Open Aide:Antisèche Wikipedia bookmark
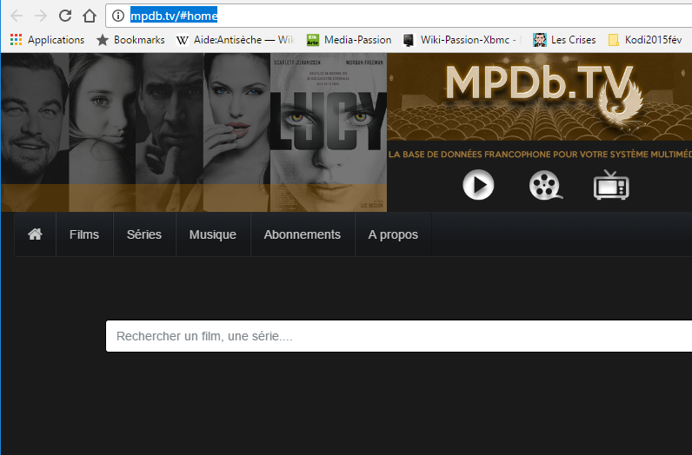Screen dimensions: 692x455 tap(236, 40)
